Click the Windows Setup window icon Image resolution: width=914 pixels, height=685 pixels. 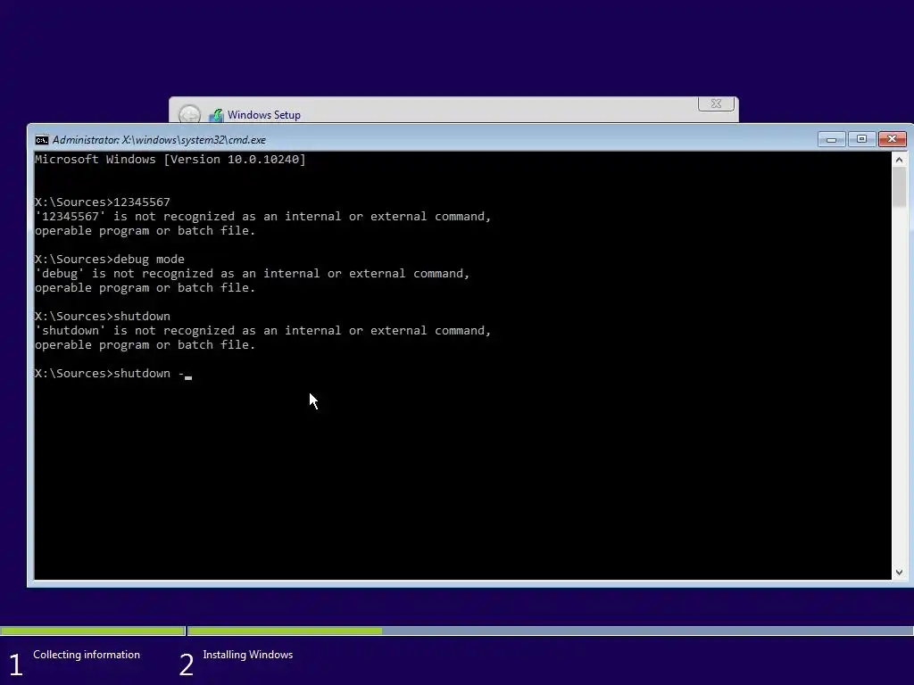[x=216, y=115]
